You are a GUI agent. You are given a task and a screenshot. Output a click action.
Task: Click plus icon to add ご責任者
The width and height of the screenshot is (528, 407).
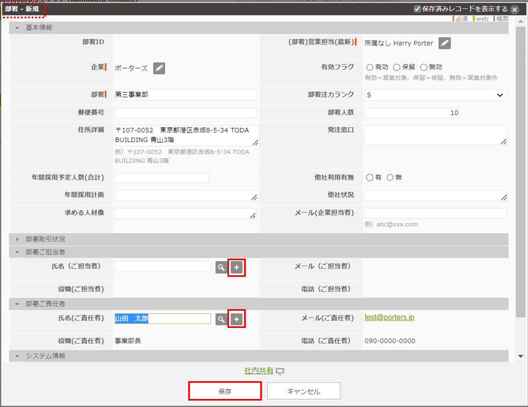237,319
